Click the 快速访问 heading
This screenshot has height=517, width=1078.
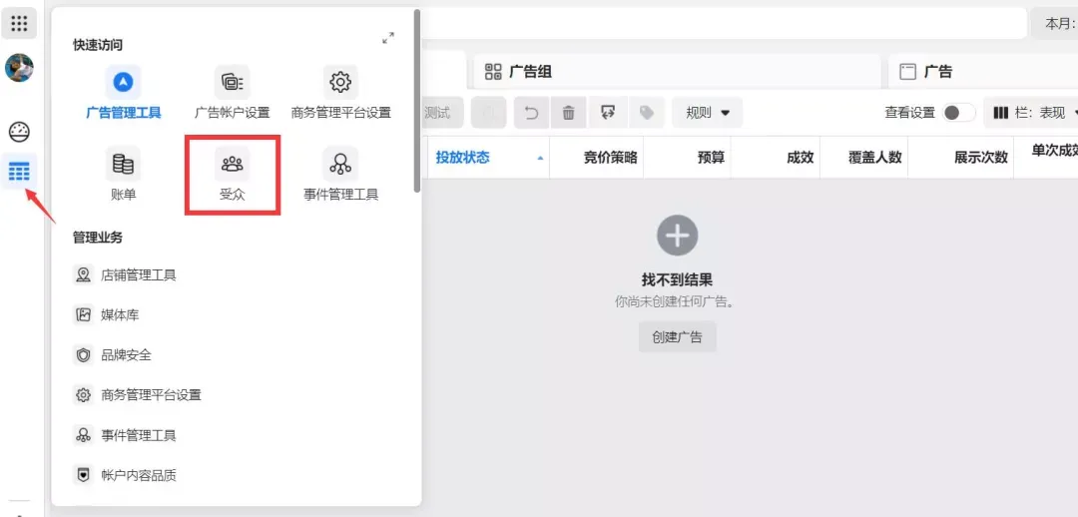98,45
